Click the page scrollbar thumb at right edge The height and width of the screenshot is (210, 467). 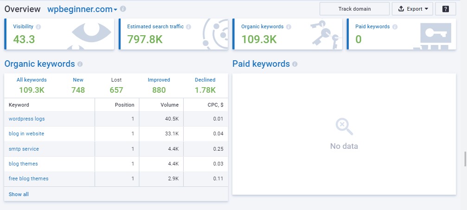click(465, 158)
